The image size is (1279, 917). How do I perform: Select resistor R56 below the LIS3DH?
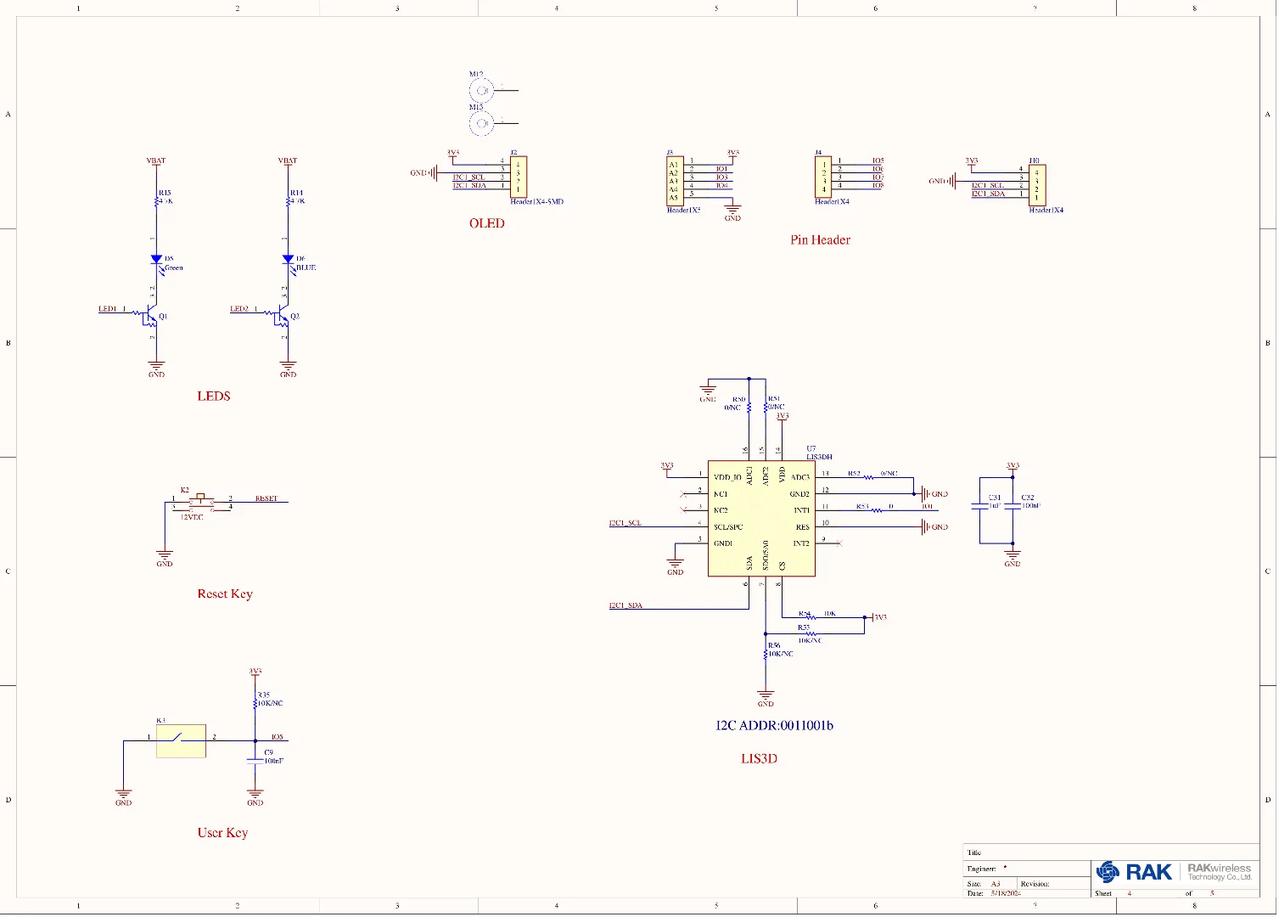coord(766,653)
